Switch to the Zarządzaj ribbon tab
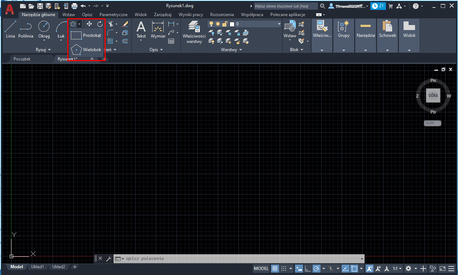The height and width of the screenshot is (275, 458). [163, 15]
